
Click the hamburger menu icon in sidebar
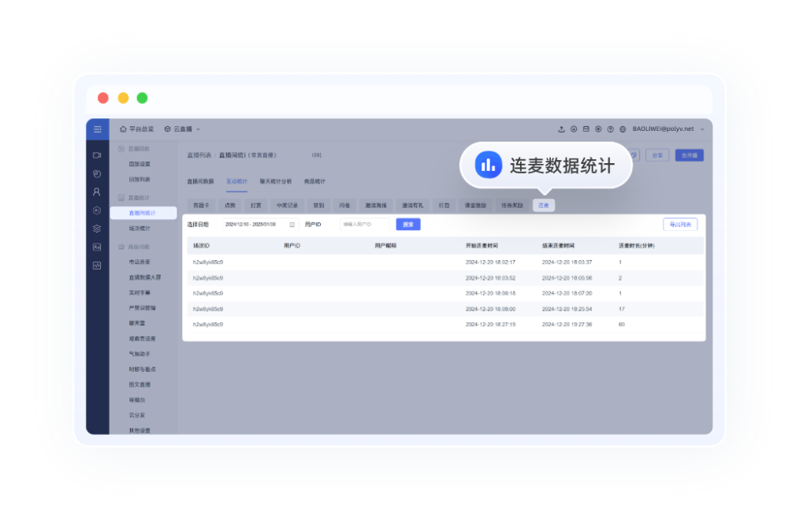point(97,129)
